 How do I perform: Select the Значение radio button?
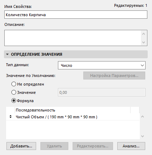click(x=14, y=92)
